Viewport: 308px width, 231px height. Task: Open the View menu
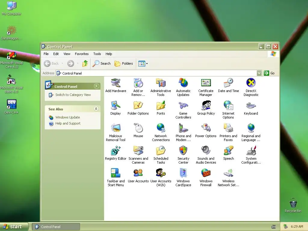pos(67,54)
